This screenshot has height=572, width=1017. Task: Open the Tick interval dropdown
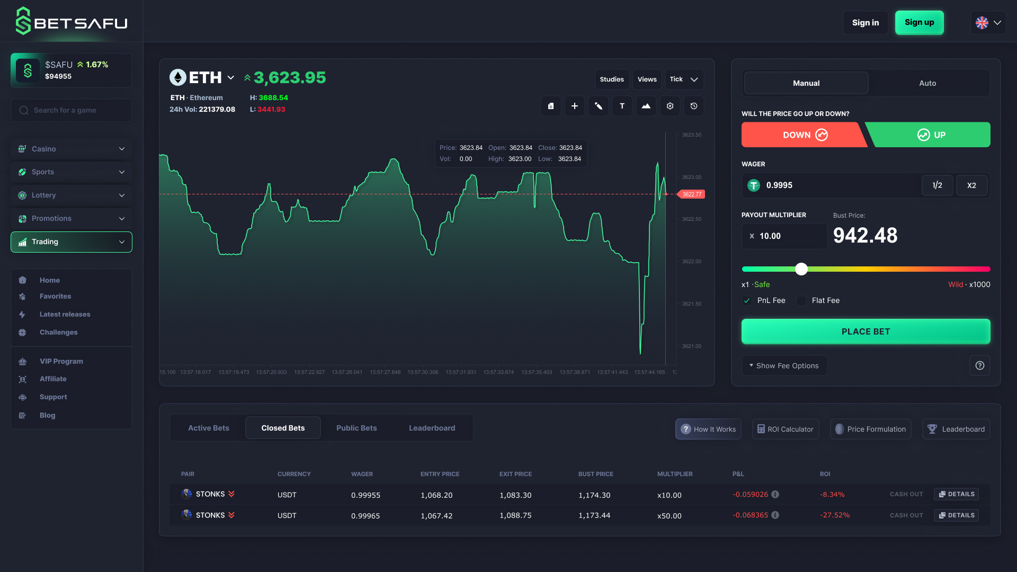tap(684, 79)
